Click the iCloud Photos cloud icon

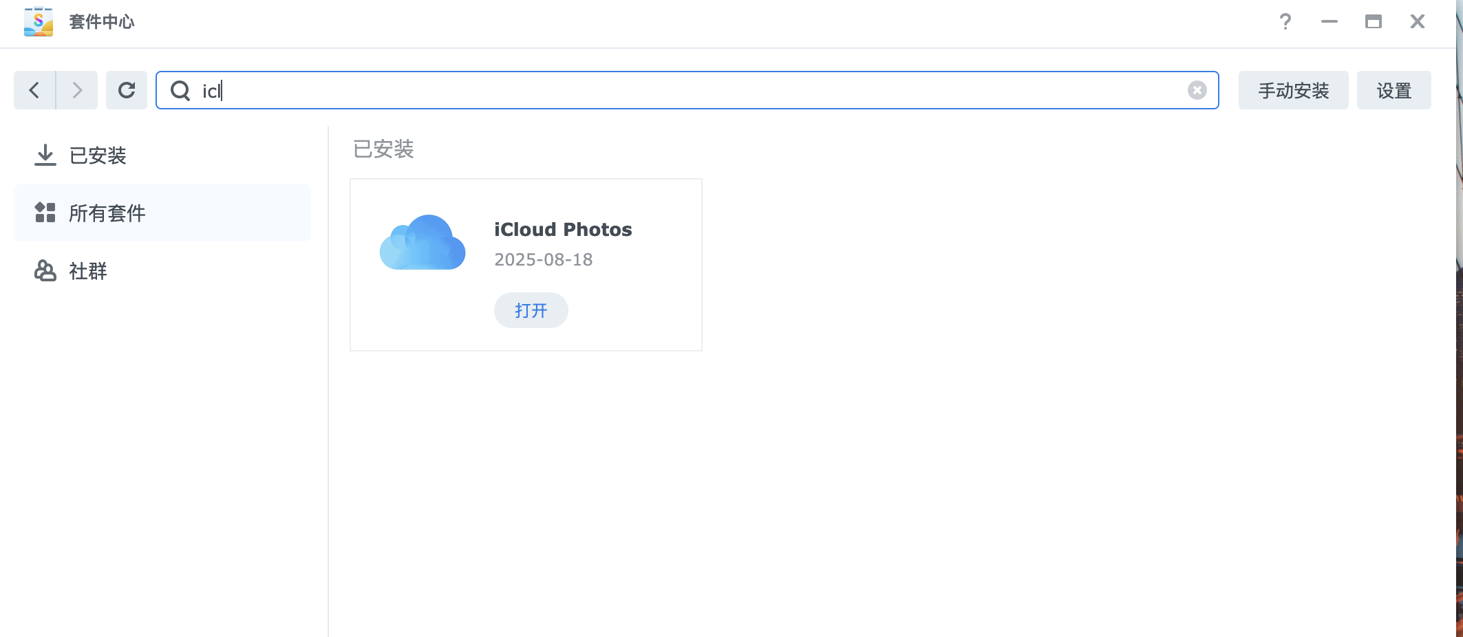[x=423, y=243]
